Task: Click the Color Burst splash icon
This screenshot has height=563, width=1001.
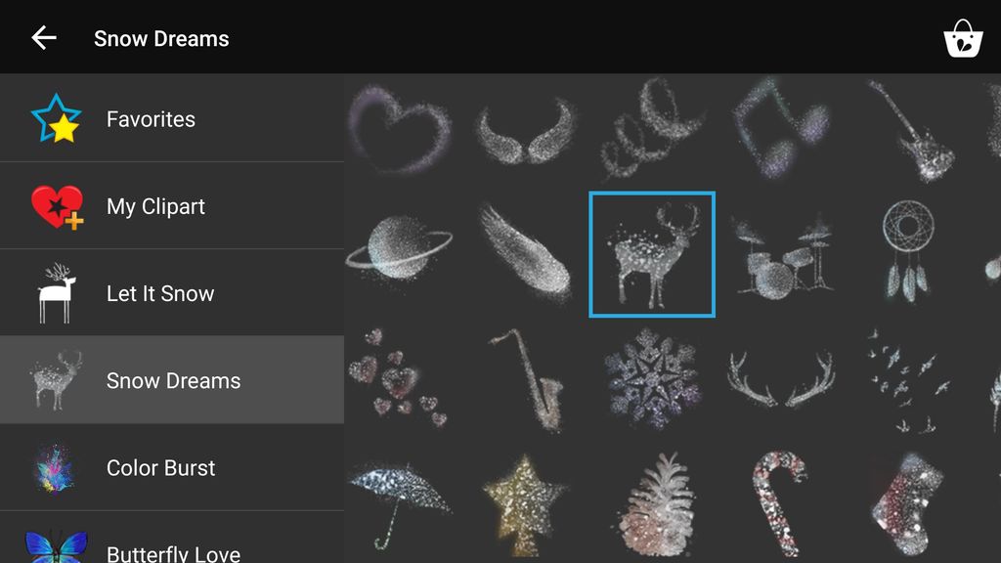Action: [55, 468]
